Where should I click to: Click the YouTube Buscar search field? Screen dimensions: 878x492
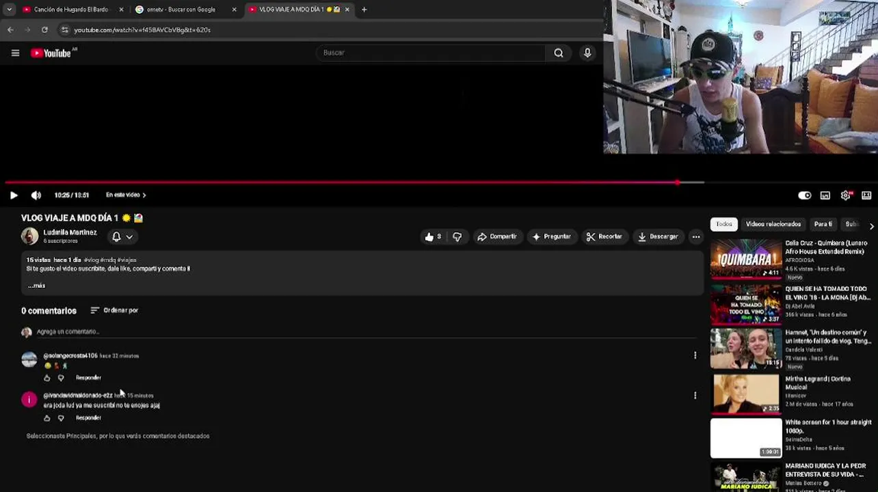431,53
